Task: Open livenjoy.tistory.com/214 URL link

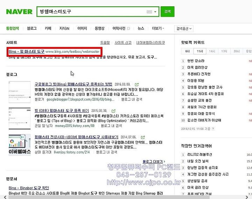Action: click(x=72, y=152)
